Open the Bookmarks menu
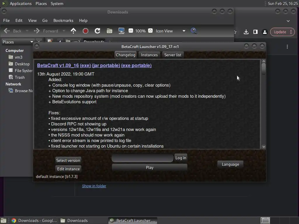This screenshot has height=224, width=299. click(63, 20)
